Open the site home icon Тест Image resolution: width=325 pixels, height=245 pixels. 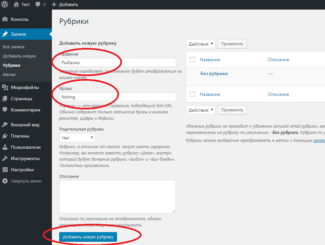point(16,4)
